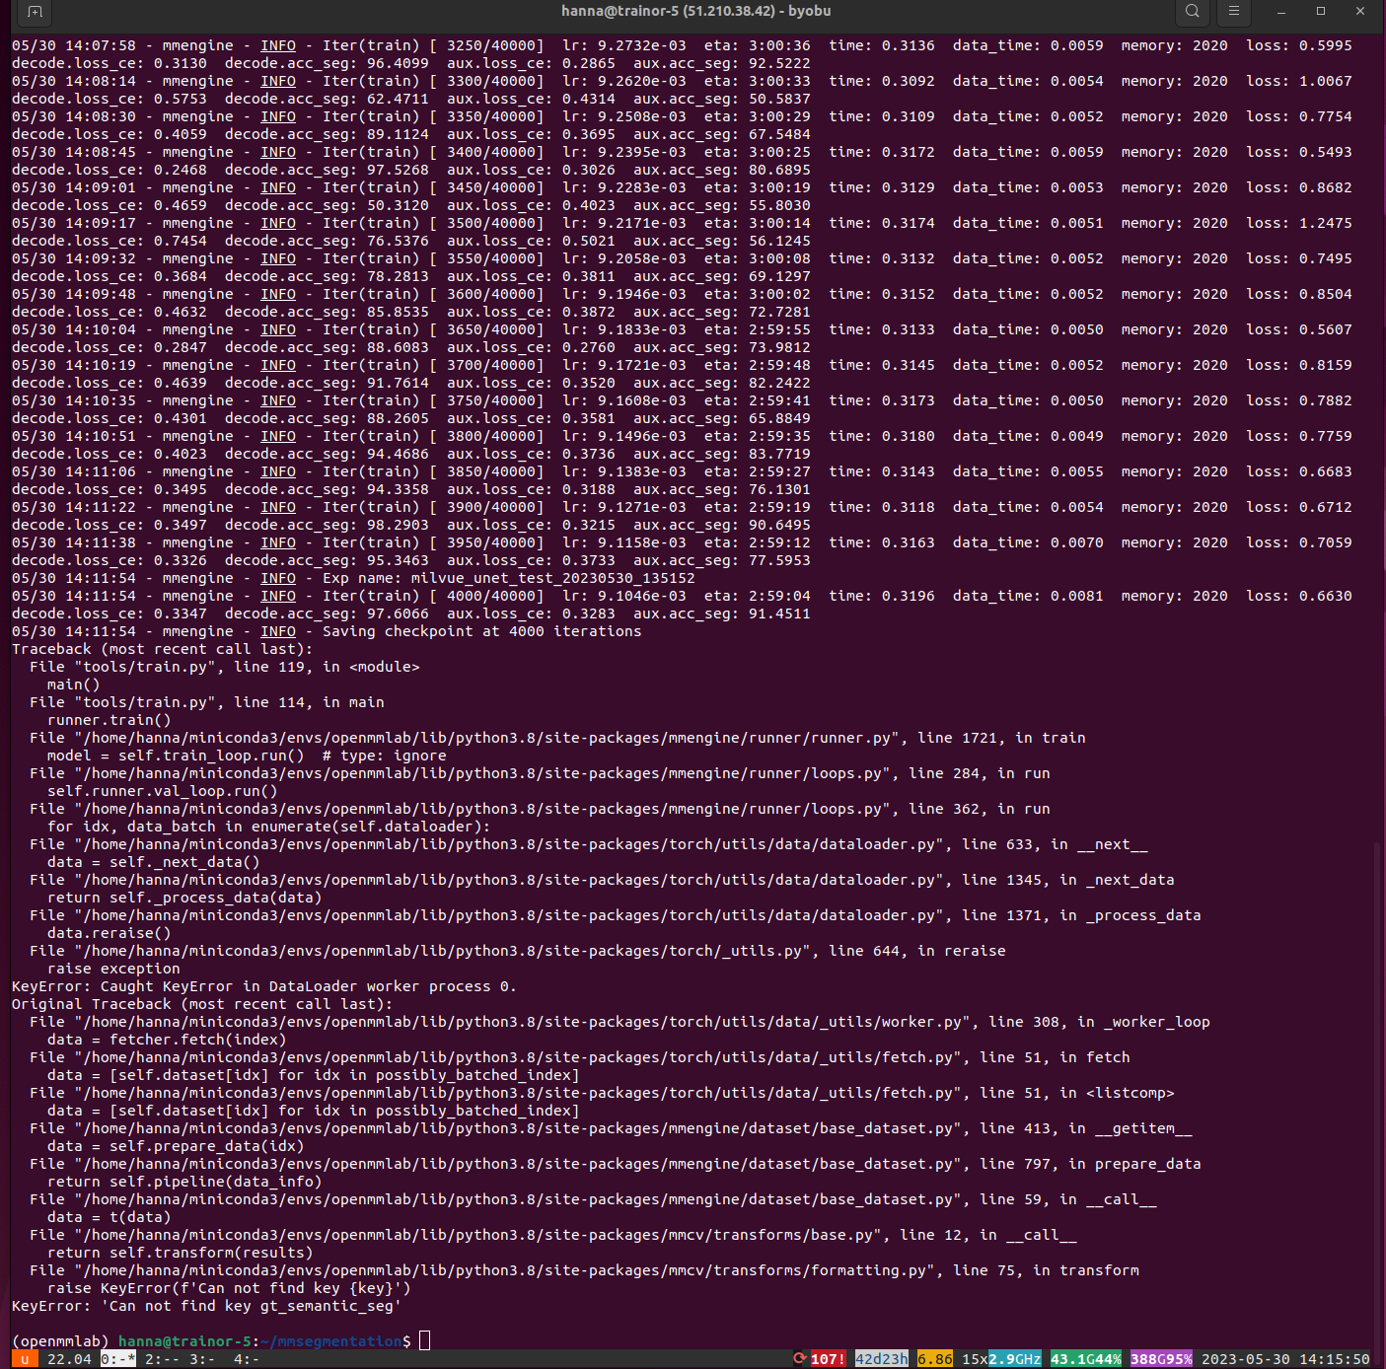Viewport: 1386px width, 1369px height.
Task: Open the hamburger menu in the title bar
Action: tap(1234, 13)
